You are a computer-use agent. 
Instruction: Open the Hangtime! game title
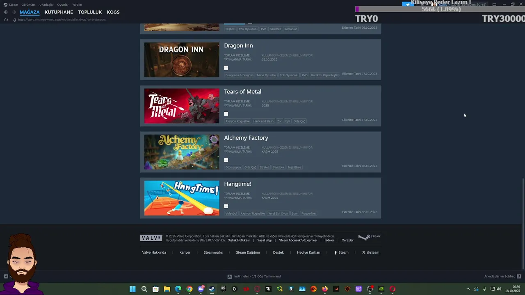(x=237, y=184)
